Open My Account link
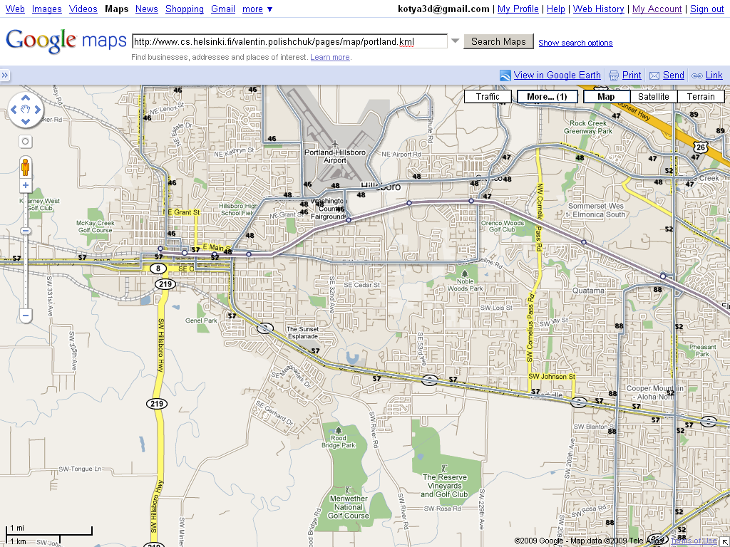This screenshot has width=730, height=547. coord(657,9)
